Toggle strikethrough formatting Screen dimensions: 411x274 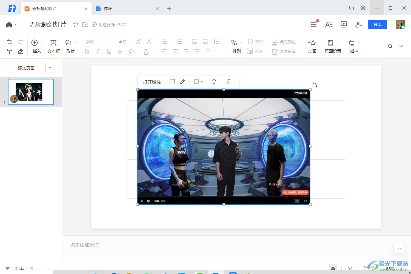pos(120,51)
